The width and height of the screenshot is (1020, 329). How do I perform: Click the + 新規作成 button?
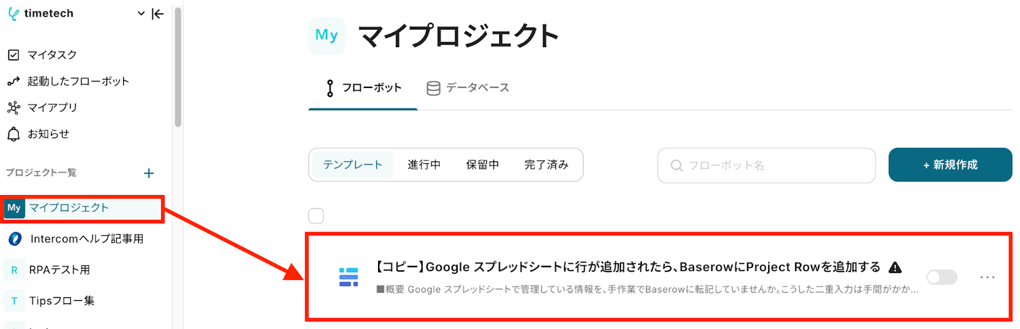click(x=950, y=165)
